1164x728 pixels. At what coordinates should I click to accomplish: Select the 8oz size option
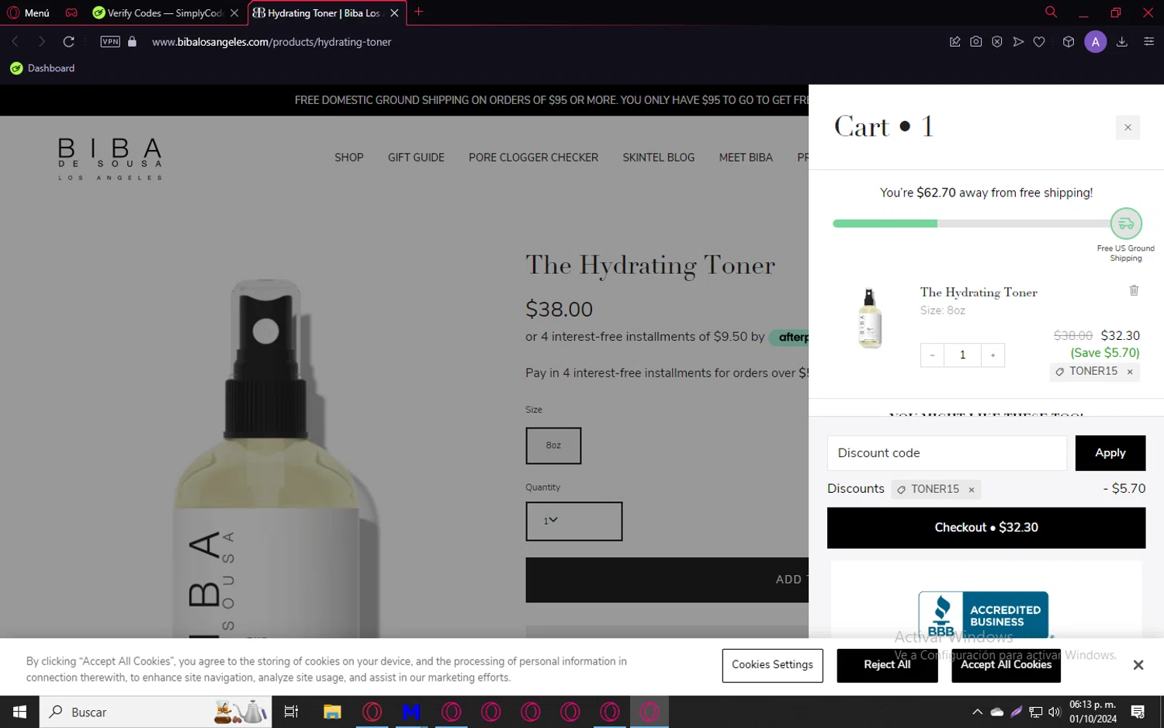point(553,445)
